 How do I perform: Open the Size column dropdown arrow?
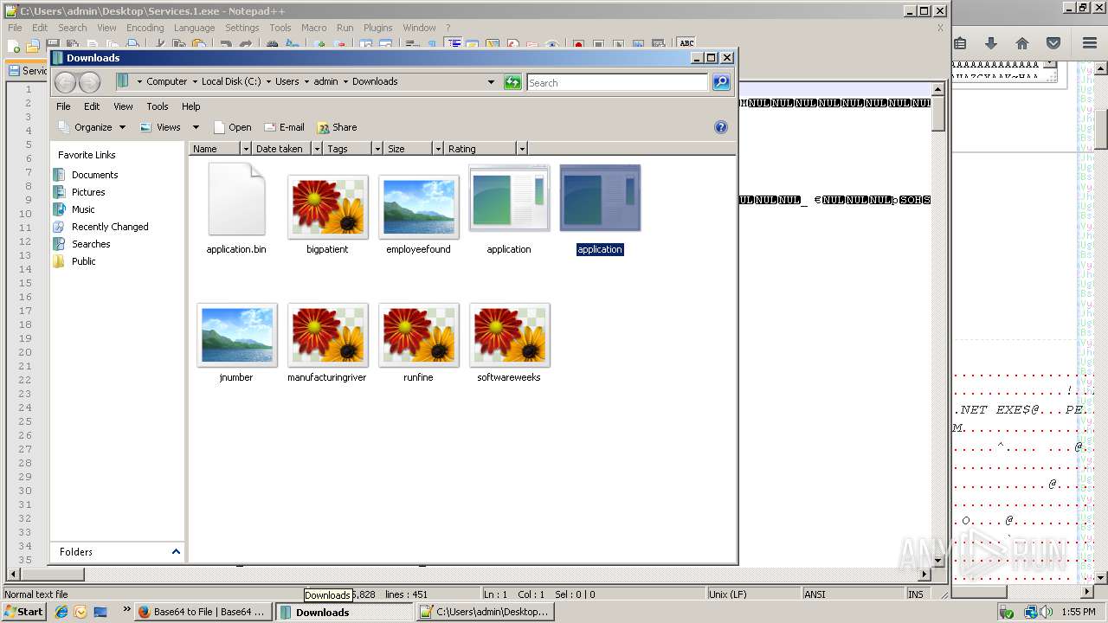click(438, 149)
